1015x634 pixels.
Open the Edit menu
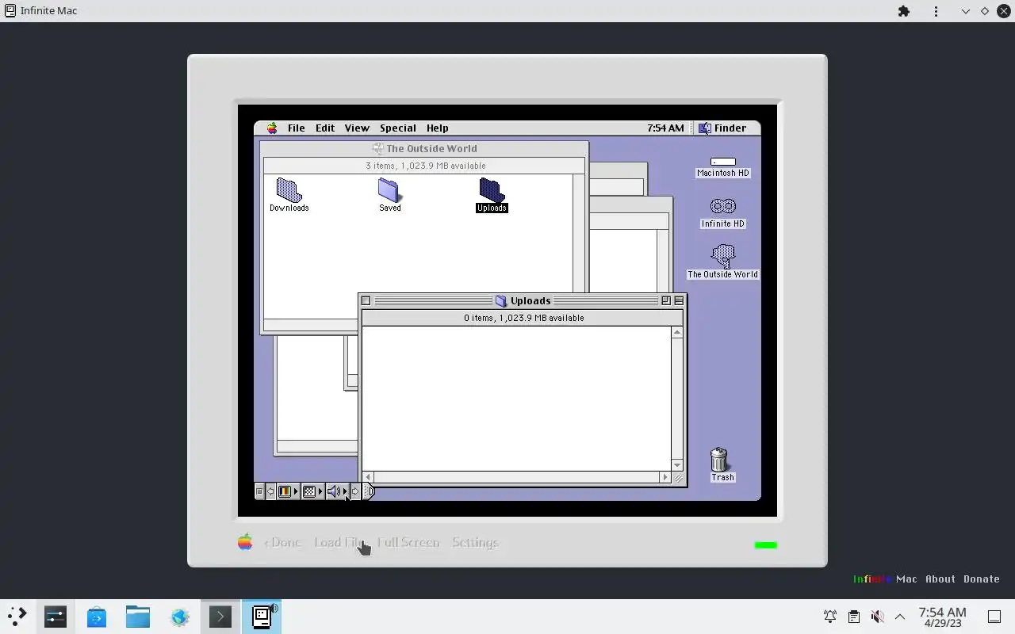click(325, 128)
